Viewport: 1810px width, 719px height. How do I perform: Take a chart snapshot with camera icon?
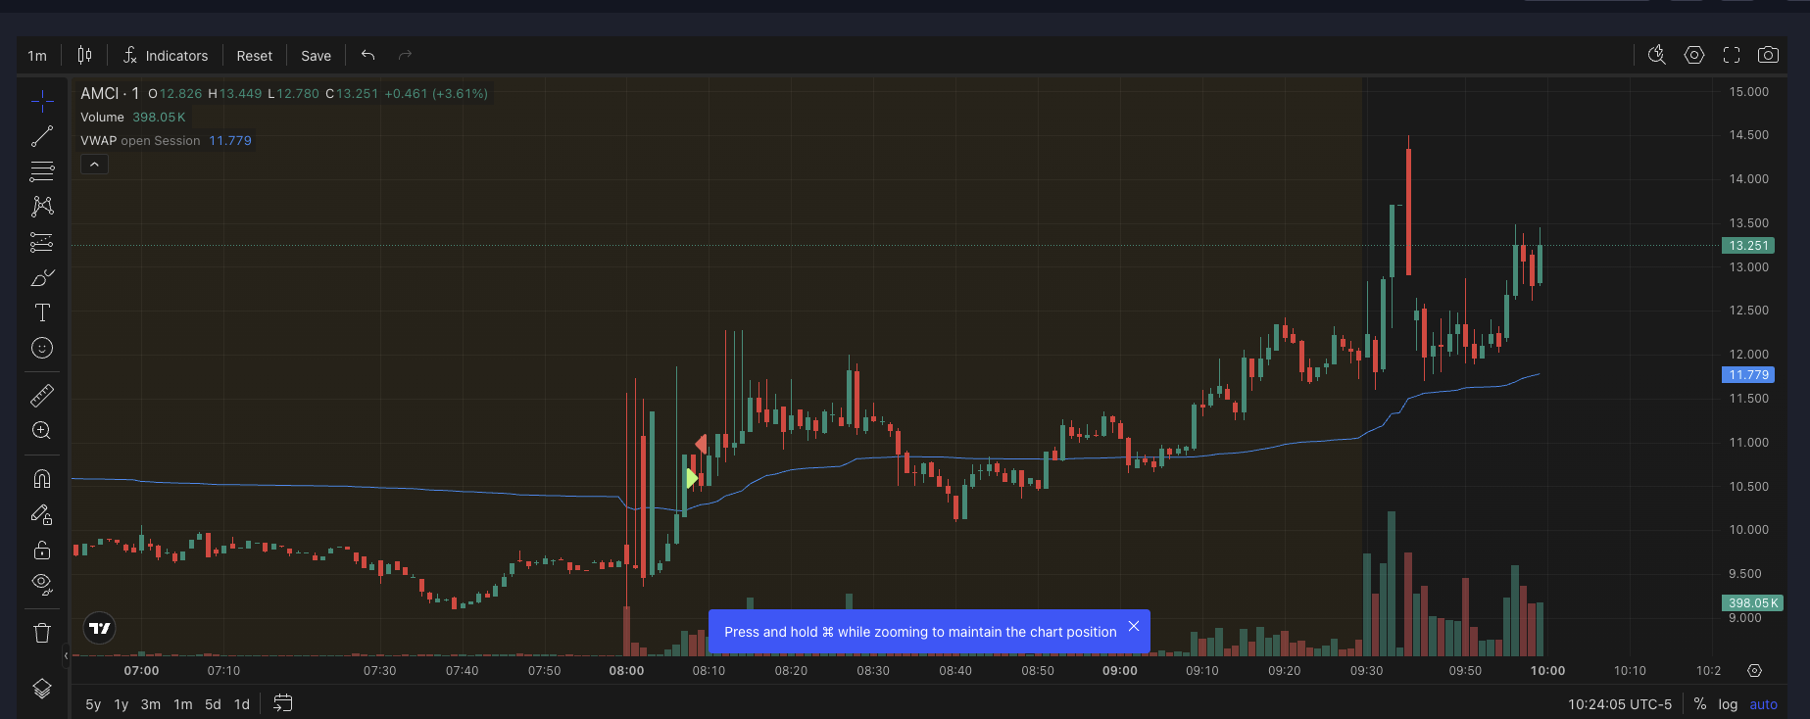(1768, 55)
